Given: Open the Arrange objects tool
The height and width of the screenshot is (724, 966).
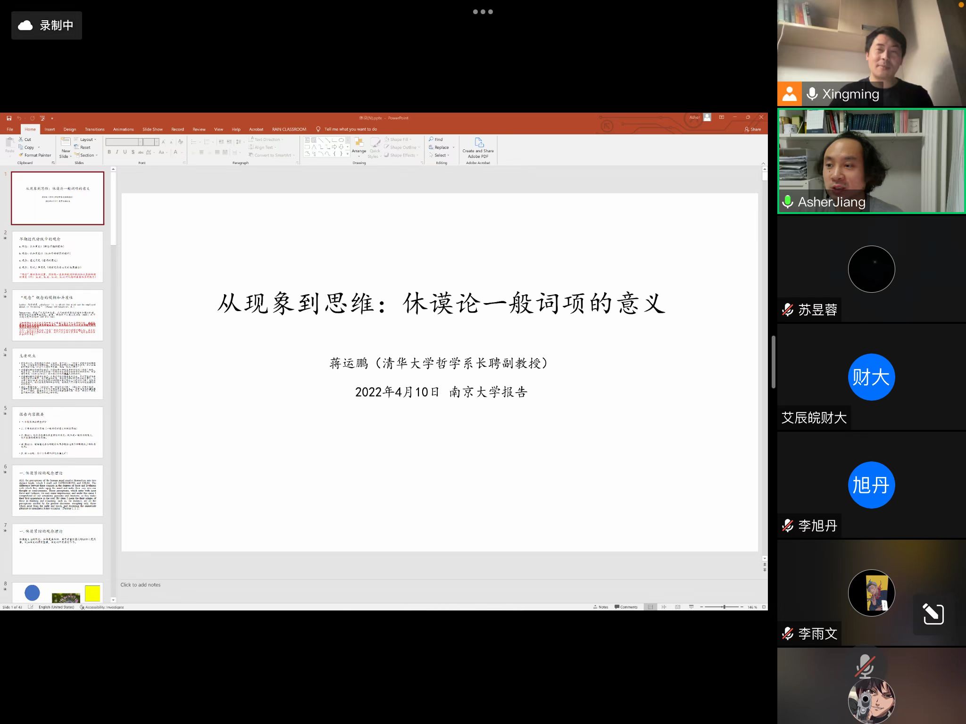Looking at the screenshot, I should [x=359, y=146].
